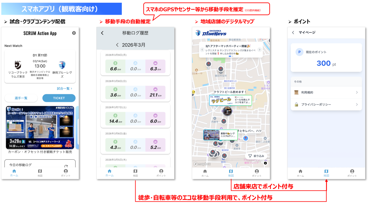Go to previous month from 2026年3月

(117, 45)
